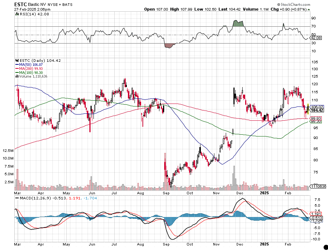Click the MACD line legend icon
The image size is (328, 251).
(16, 198)
